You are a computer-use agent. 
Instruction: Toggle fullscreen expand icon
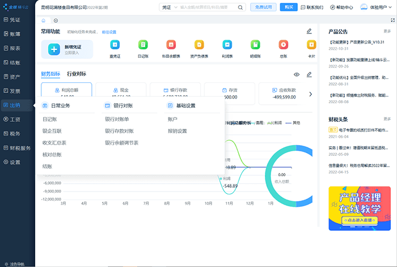pyautogui.click(x=392, y=20)
